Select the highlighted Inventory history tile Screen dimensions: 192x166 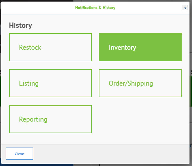coord(140,47)
